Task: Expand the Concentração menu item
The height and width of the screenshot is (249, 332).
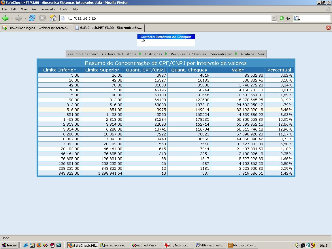Action: pyautogui.click(x=221, y=54)
